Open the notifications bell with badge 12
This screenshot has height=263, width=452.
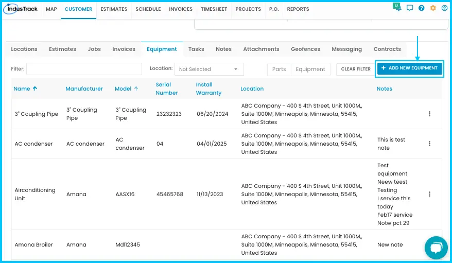click(397, 7)
